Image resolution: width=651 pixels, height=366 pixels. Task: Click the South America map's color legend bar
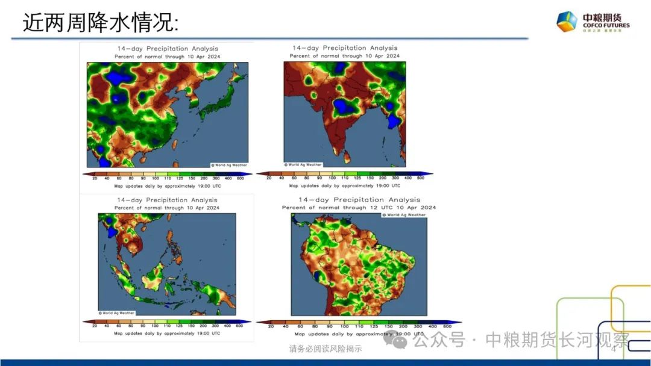[x=359, y=322]
